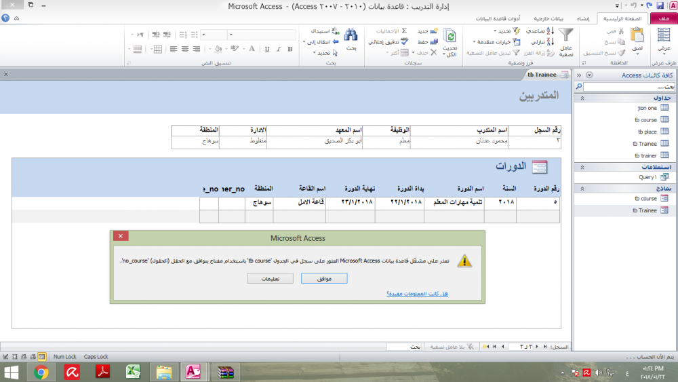Open Advanced options (خيارات متقدمة) dropdown
Viewport: 678px width, 382px height.
[x=496, y=42]
